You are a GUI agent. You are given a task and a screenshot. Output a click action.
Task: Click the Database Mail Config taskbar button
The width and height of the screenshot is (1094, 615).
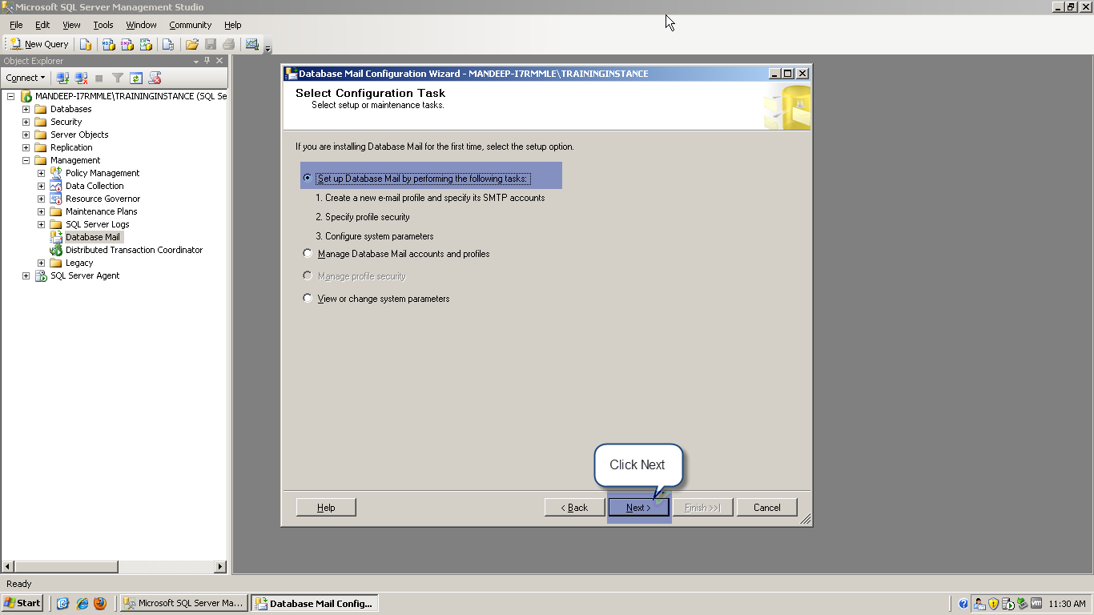point(315,603)
